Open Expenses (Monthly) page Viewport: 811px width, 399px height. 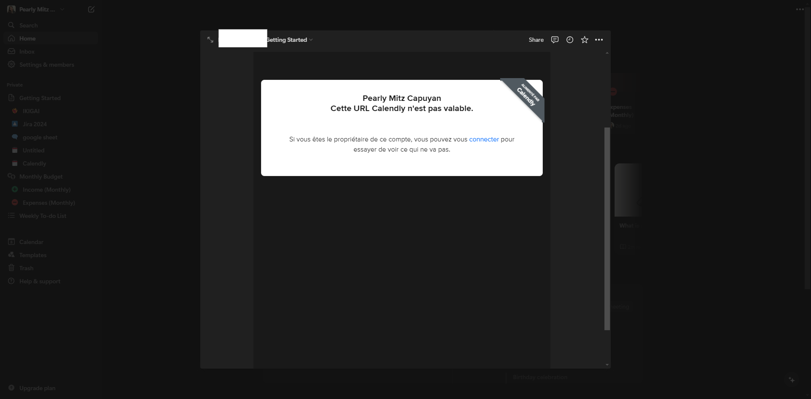coord(51,203)
